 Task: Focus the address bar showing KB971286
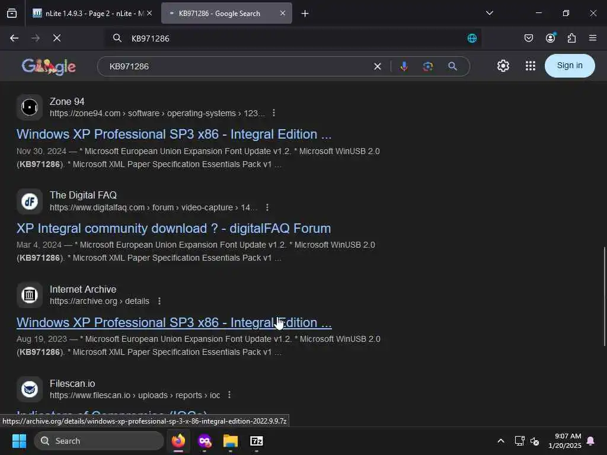pos(293,38)
